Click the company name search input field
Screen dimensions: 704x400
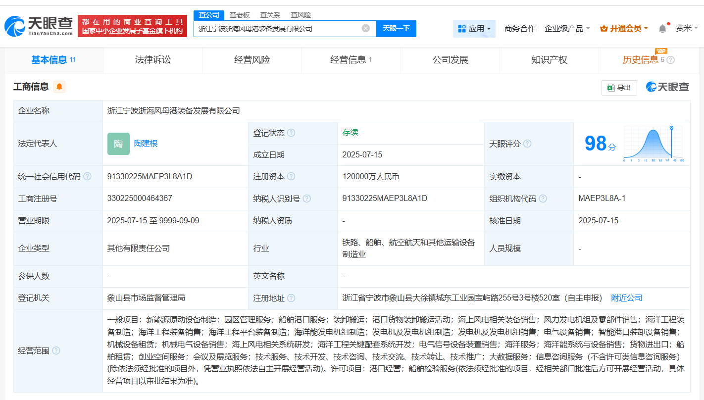pyautogui.click(x=277, y=29)
